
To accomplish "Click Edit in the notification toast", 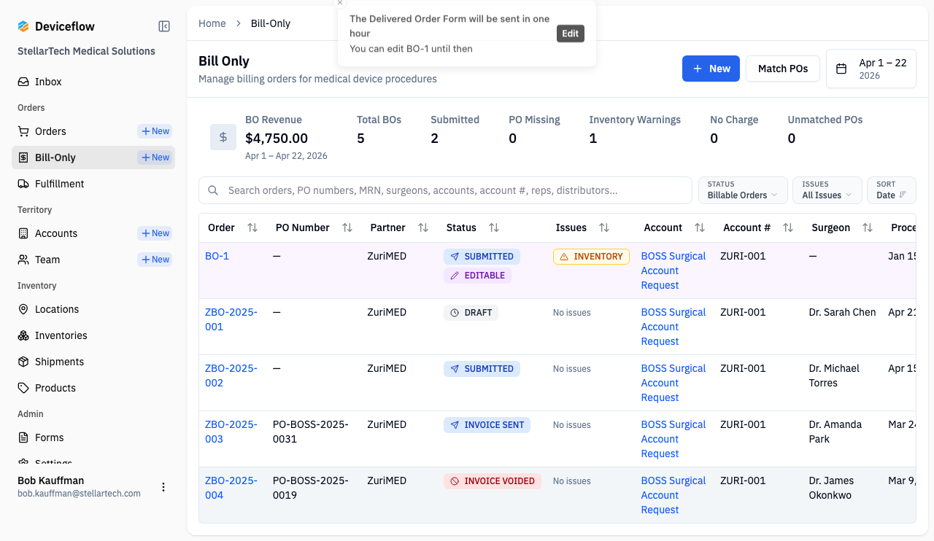I will (x=571, y=34).
